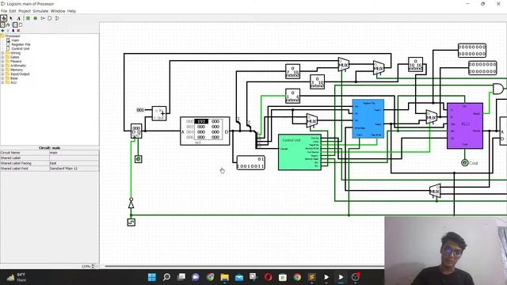507x285 pixels.
Task: Click the Circuit Name value field
Action: click(74, 153)
